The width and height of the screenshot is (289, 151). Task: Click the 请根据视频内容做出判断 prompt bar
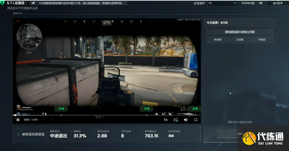240,32
